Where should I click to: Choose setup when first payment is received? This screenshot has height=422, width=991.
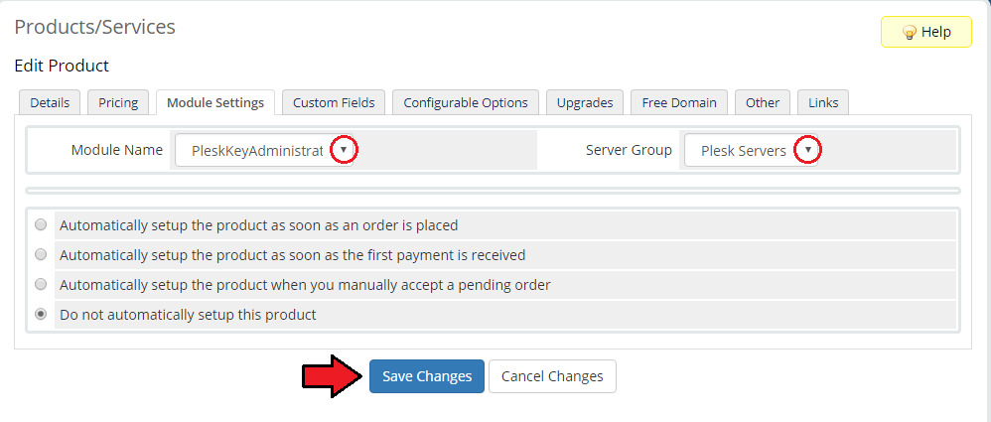click(41, 254)
